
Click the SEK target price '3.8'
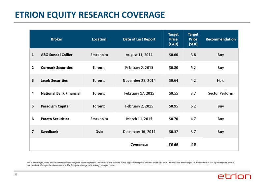coord(193,55)
